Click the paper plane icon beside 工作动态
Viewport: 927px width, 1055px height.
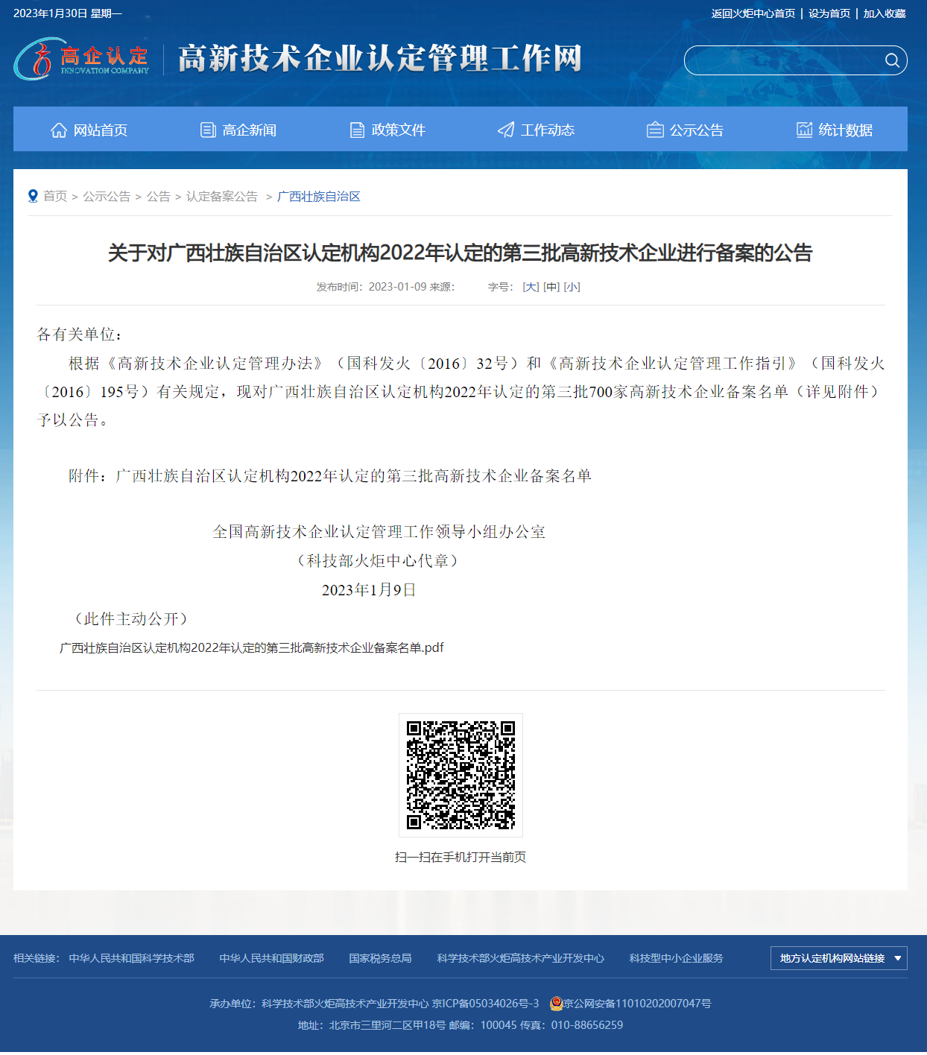point(506,130)
